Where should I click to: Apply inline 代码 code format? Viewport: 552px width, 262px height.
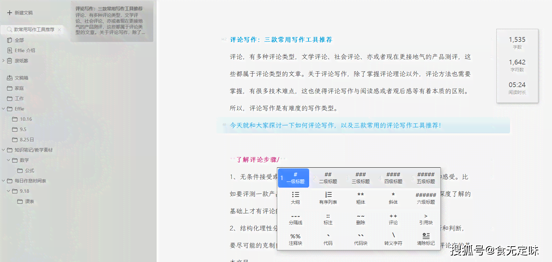328,240
